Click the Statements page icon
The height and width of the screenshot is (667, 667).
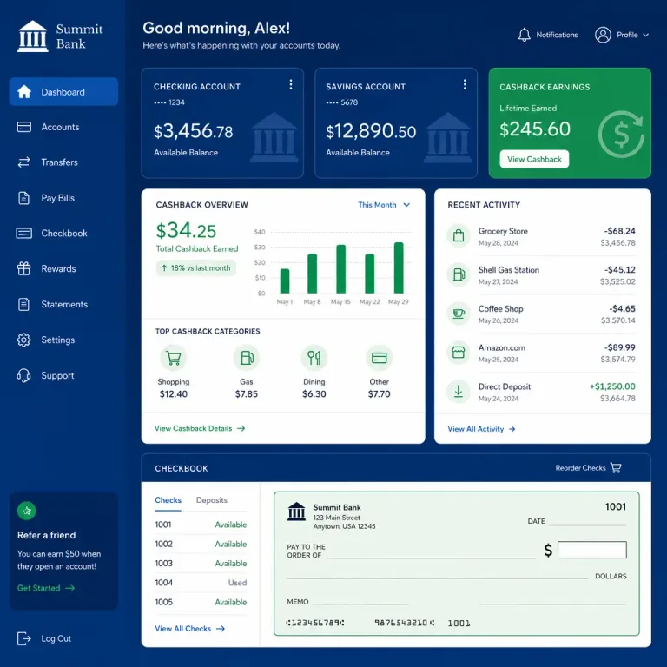point(23,304)
